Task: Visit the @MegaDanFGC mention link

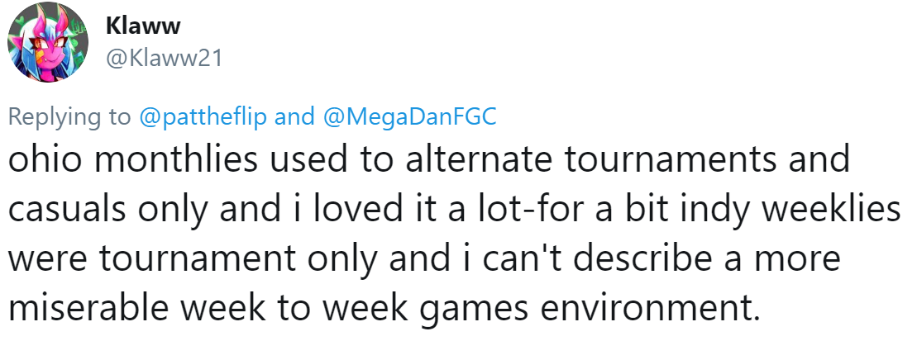Action: point(409,116)
